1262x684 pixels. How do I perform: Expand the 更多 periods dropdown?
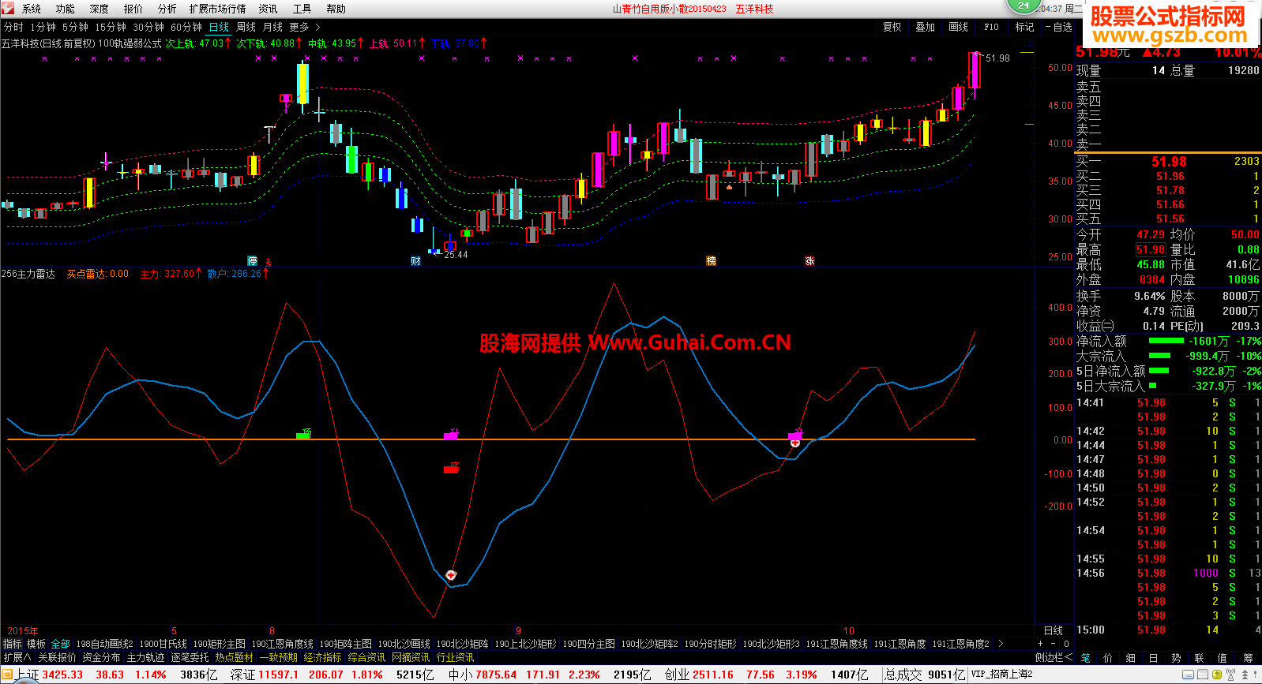point(304,27)
